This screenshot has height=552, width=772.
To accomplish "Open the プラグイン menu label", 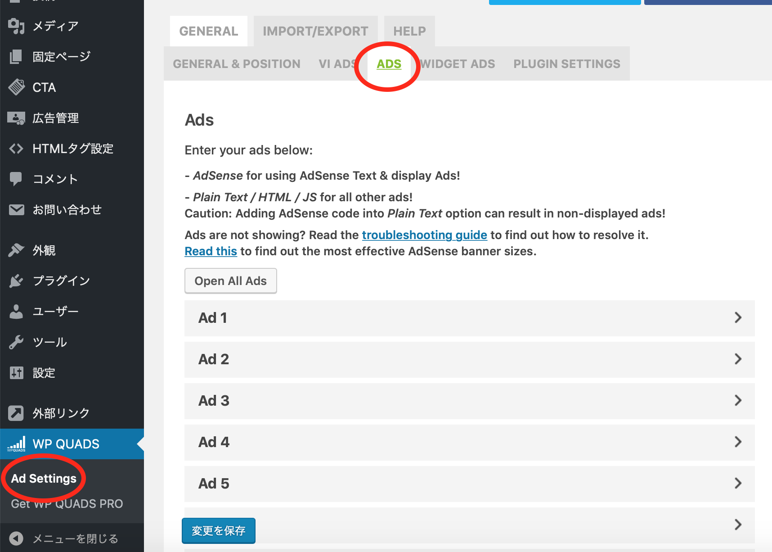I will (62, 281).
